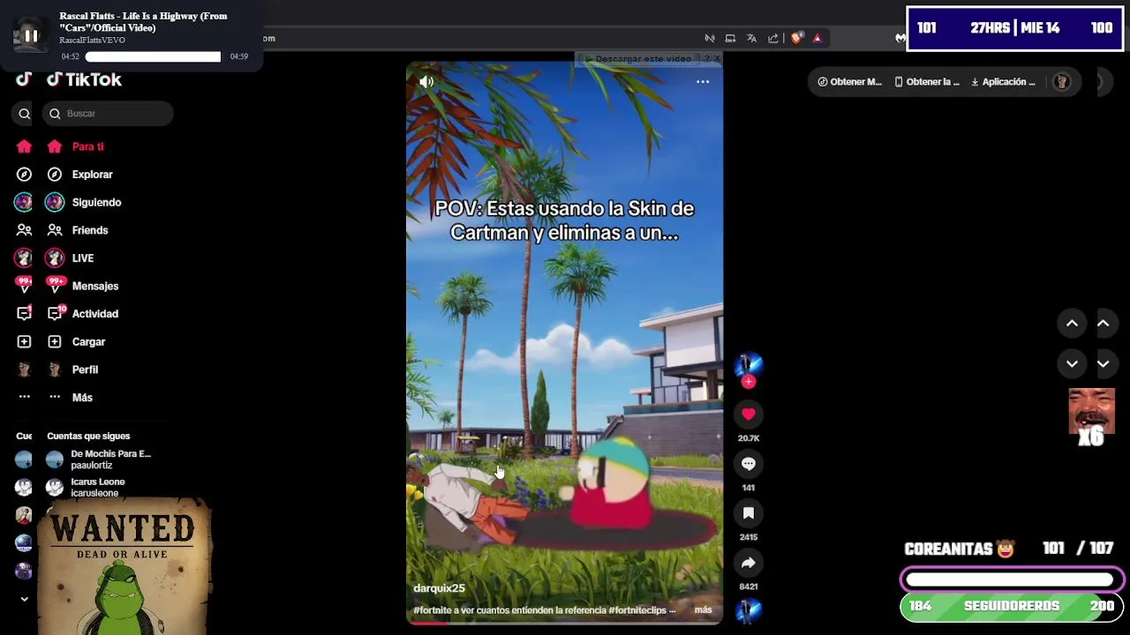Image resolution: width=1130 pixels, height=635 pixels.
Task: Open the spinning sound disc below share
Action: coord(749,610)
